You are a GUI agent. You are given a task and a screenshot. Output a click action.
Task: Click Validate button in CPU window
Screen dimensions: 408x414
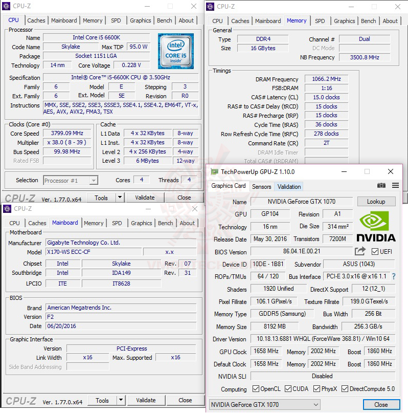pyautogui.click(x=145, y=198)
